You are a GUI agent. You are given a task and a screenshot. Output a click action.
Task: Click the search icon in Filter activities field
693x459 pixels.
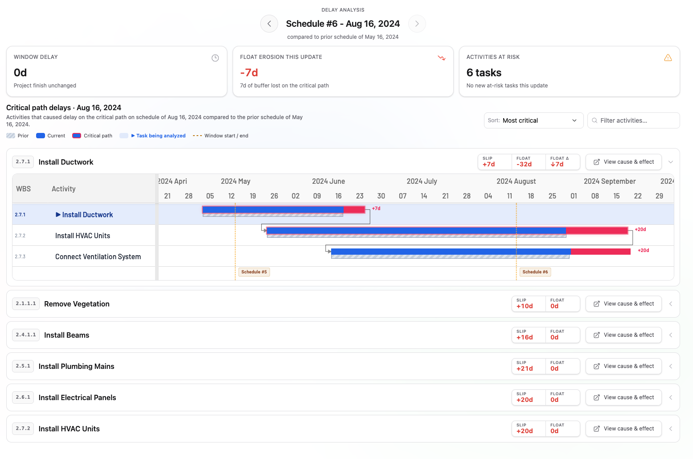coord(595,120)
